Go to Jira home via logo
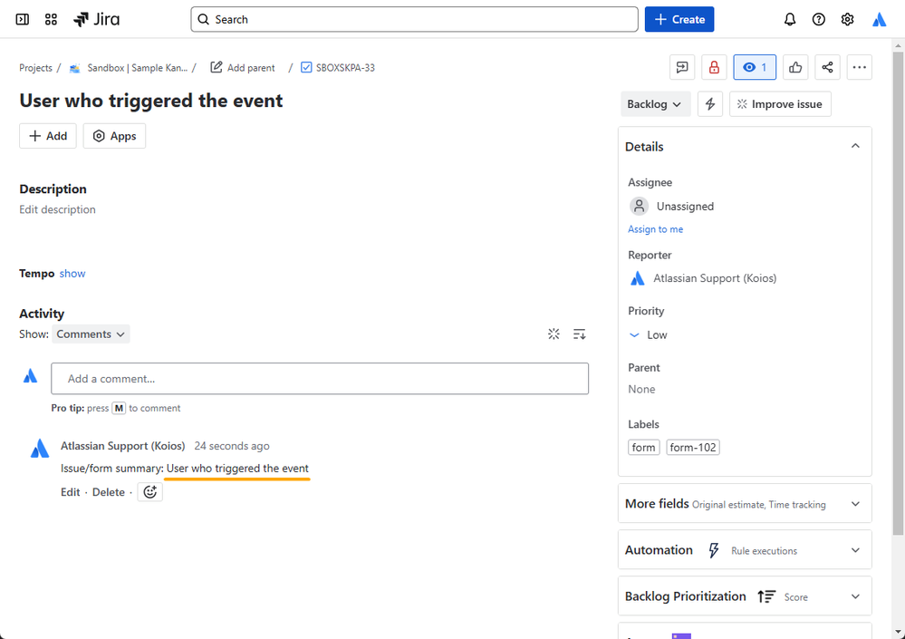This screenshot has height=639, width=905. pyautogui.click(x=96, y=20)
